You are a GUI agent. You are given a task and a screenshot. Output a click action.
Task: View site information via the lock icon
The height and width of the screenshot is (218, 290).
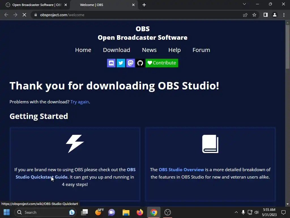[x=36, y=15]
